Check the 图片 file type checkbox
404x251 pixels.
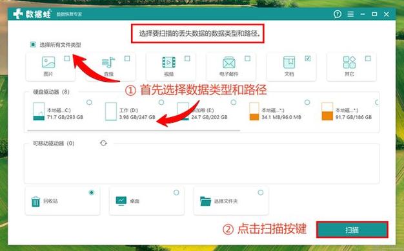click(x=67, y=59)
